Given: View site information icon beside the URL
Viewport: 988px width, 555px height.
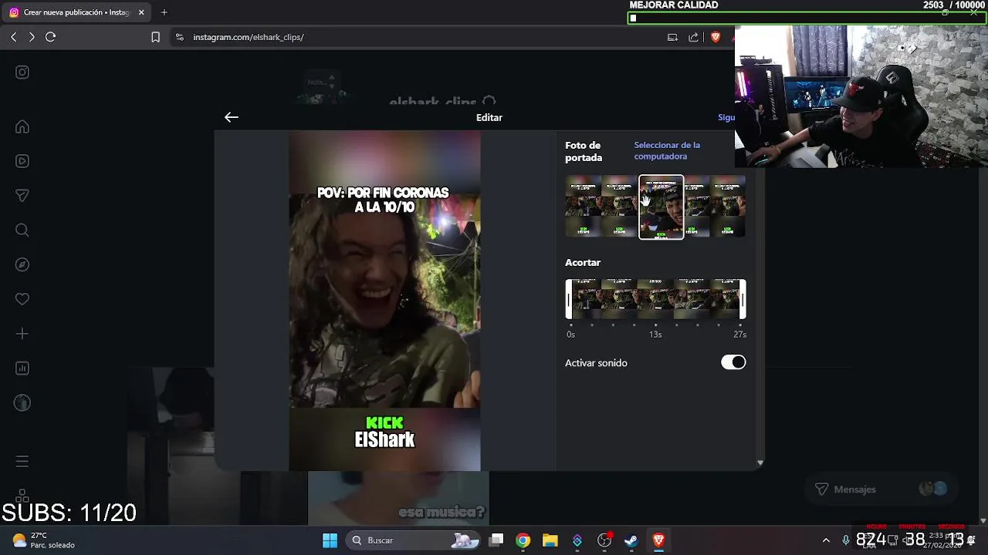Looking at the screenshot, I should (x=180, y=37).
